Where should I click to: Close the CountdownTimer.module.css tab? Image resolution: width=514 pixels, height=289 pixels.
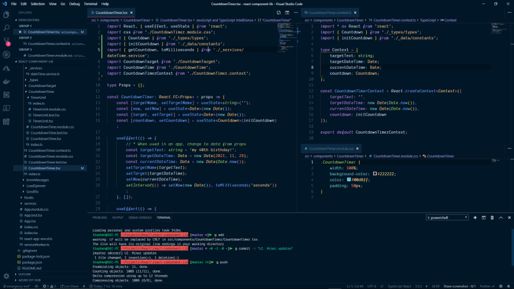point(357,149)
